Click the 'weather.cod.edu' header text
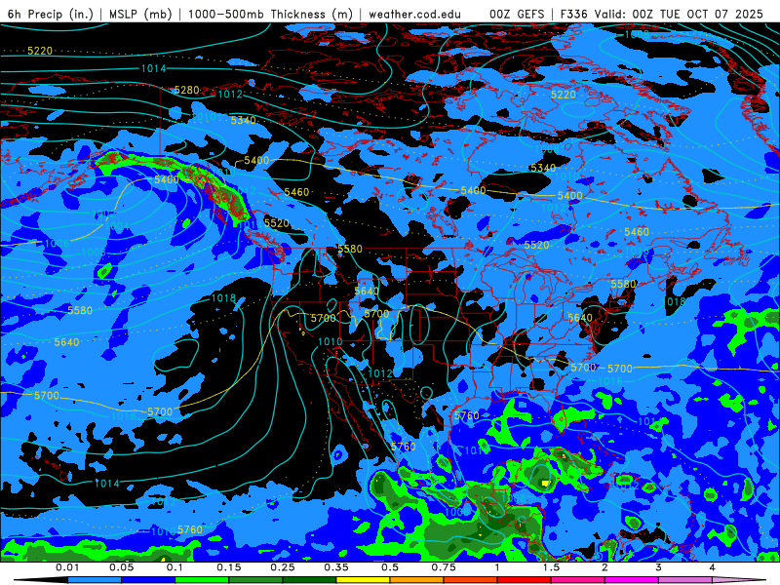780x585 pixels. 414,14
